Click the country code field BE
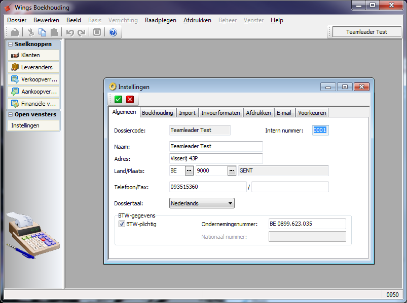Viewport: 407px width, 303px height. point(177,170)
